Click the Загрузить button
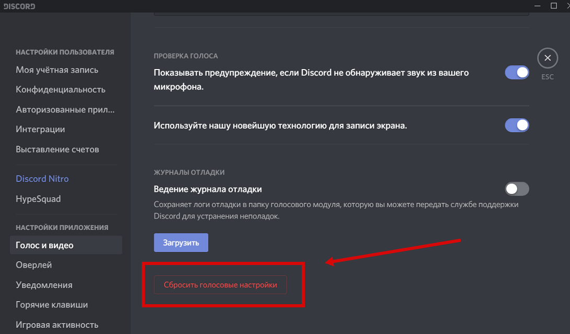The image size is (570, 334). coord(181,243)
